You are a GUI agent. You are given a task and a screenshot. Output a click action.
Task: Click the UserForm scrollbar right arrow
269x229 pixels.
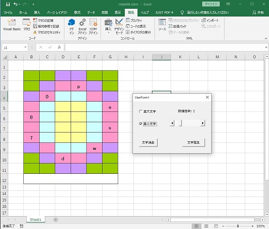click(203, 123)
